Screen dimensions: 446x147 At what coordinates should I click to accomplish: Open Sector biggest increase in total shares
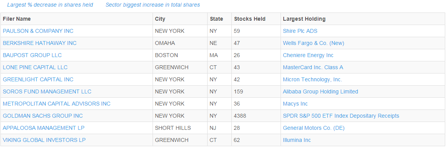(153, 5)
